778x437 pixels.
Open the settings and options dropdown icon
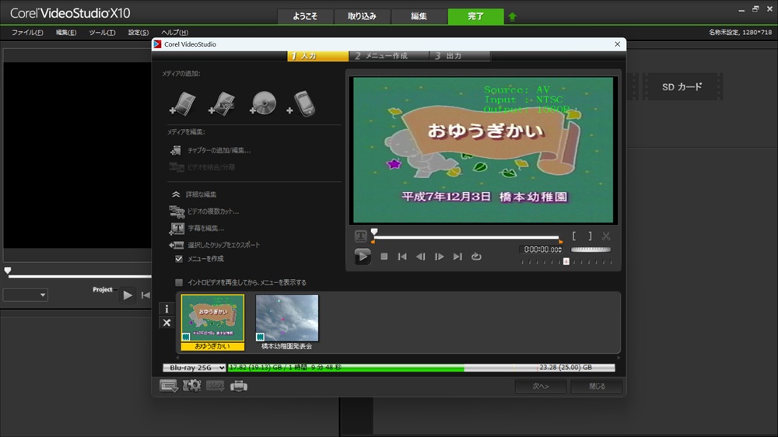point(168,386)
